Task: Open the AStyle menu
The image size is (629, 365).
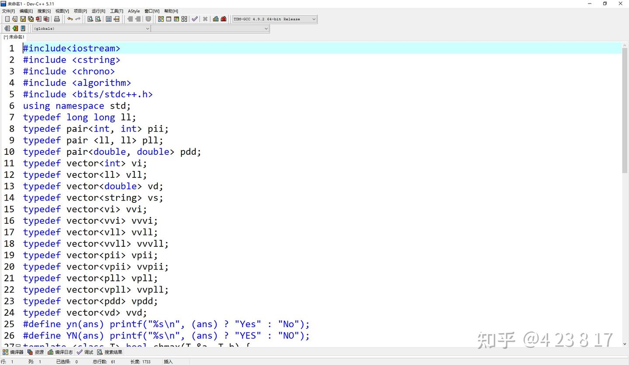Action: pyautogui.click(x=134, y=11)
